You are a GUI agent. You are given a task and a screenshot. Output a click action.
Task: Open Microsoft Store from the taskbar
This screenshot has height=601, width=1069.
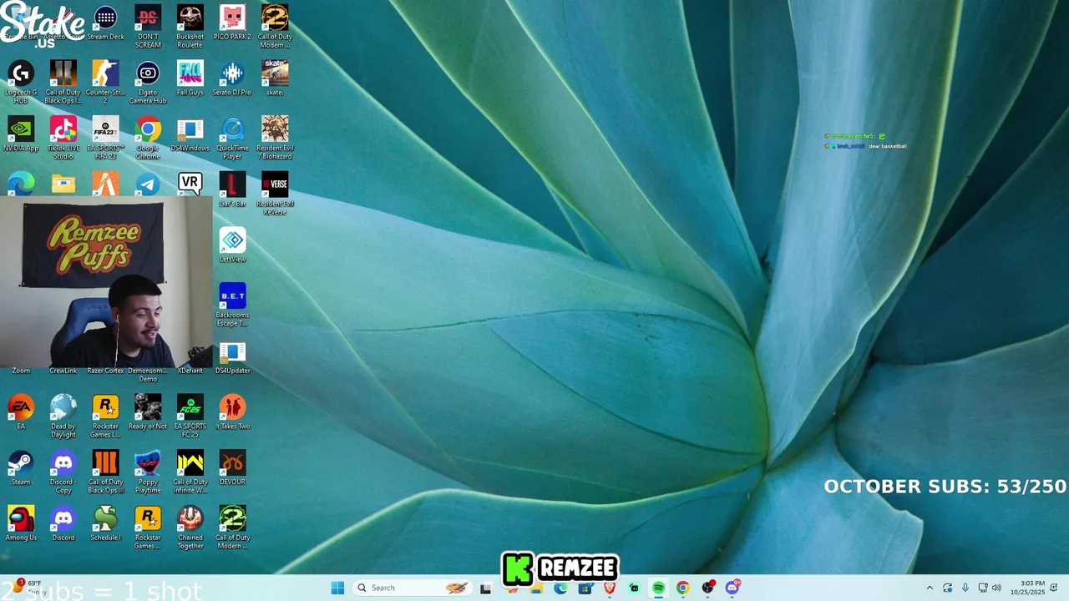click(x=585, y=588)
